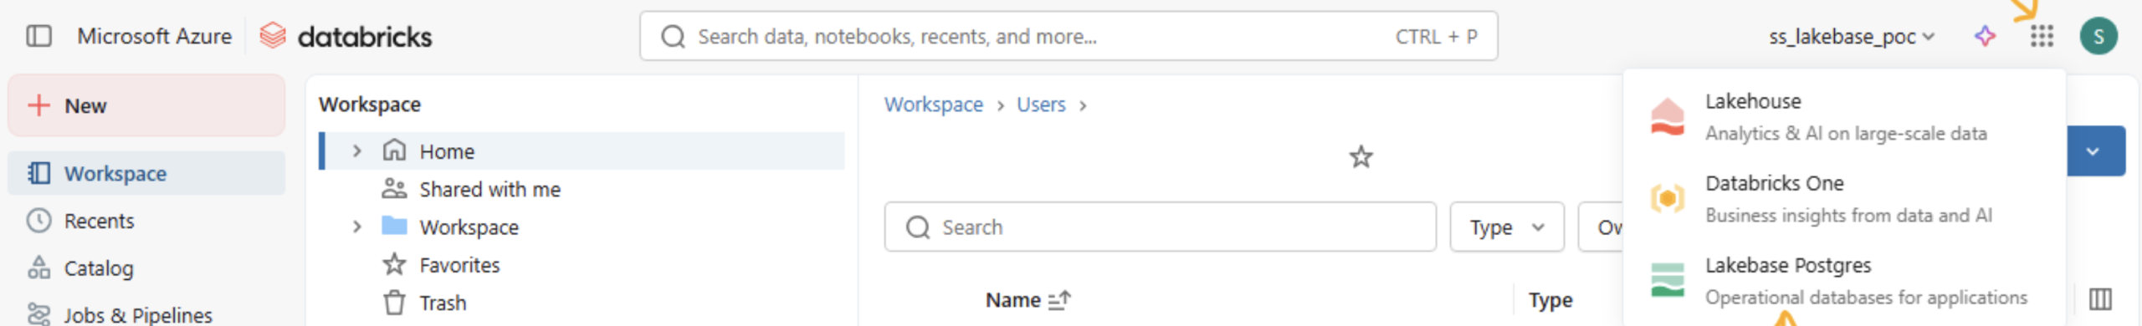Focus the global search data field

[1068, 36]
